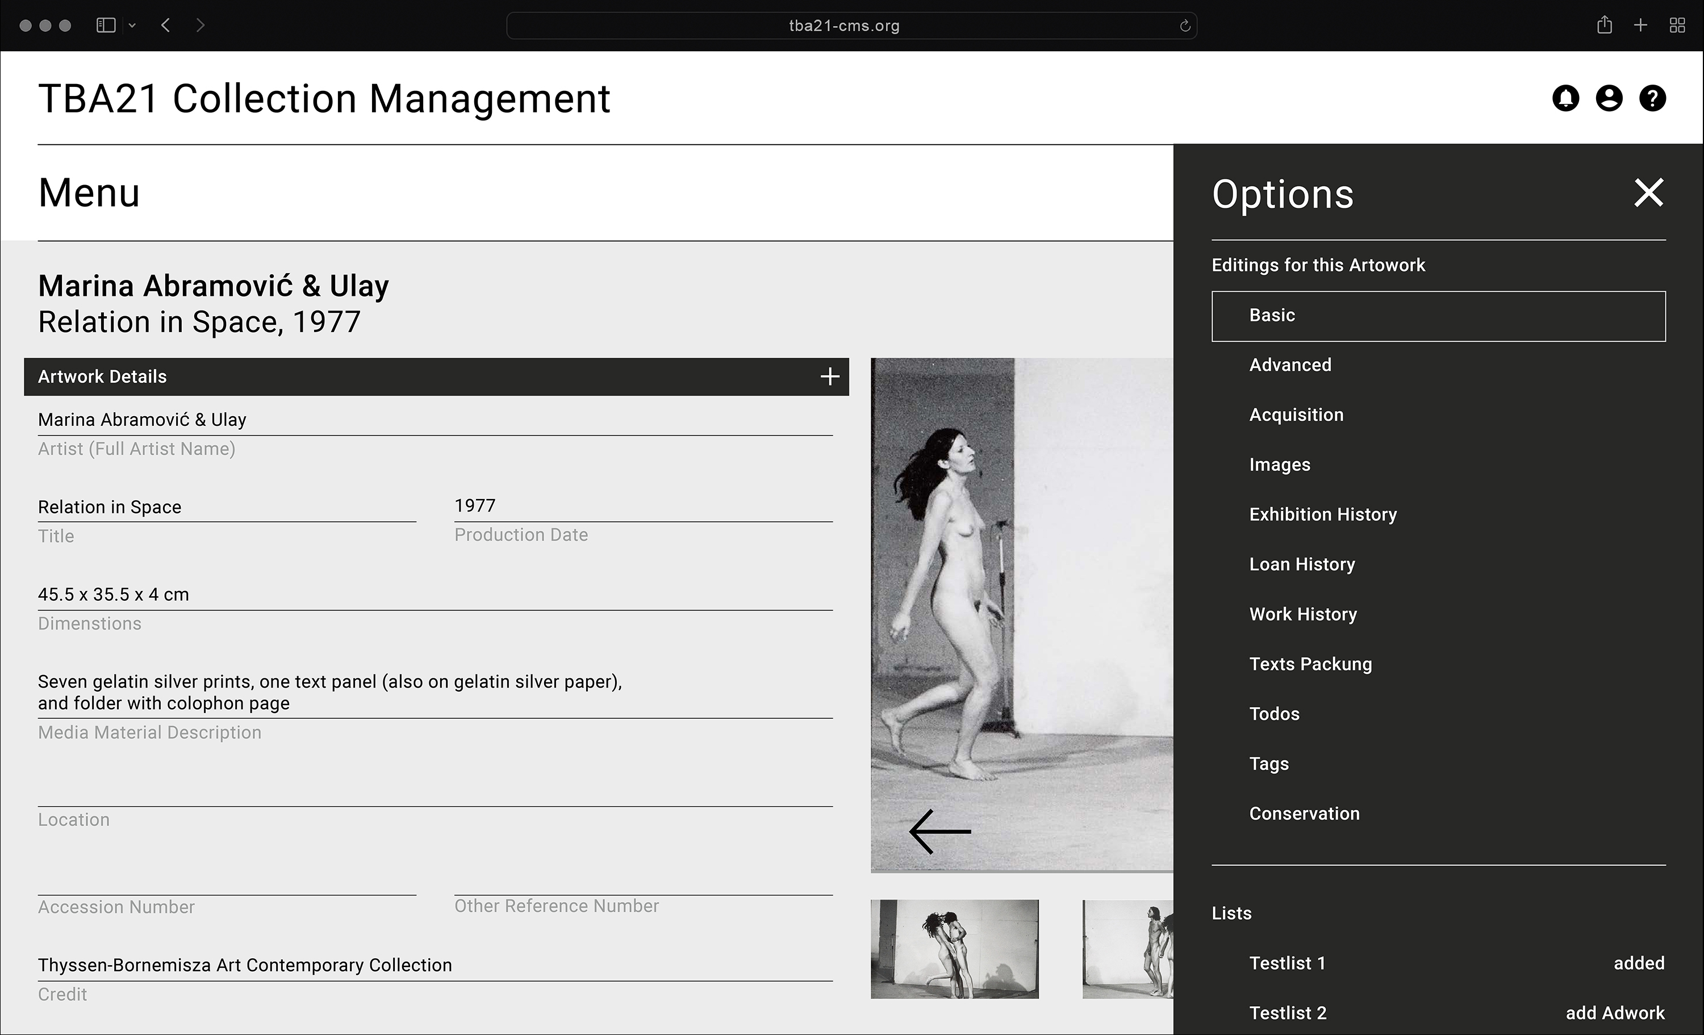
Task: Expand Artwork Details with plus icon
Action: (830, 376)
